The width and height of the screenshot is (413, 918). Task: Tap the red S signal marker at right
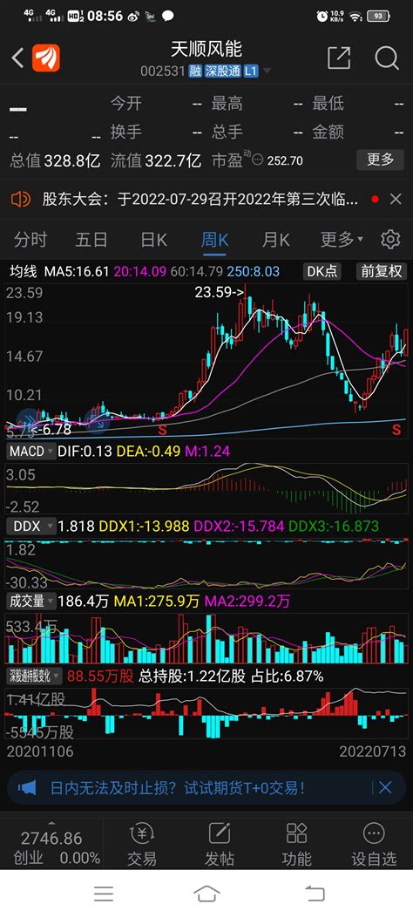coord(396,431)
